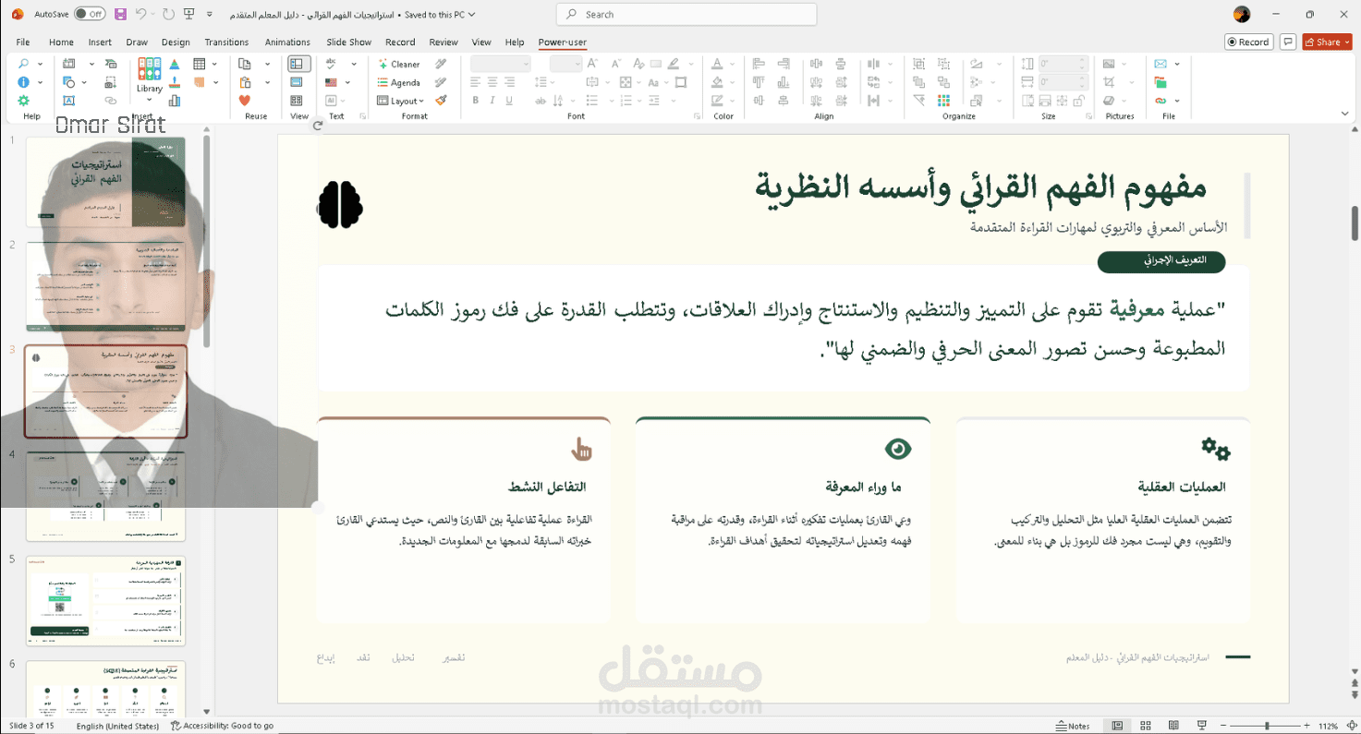Click in the Search box
The width and height of the screenshot is (1361, 734).
(687, 15)
